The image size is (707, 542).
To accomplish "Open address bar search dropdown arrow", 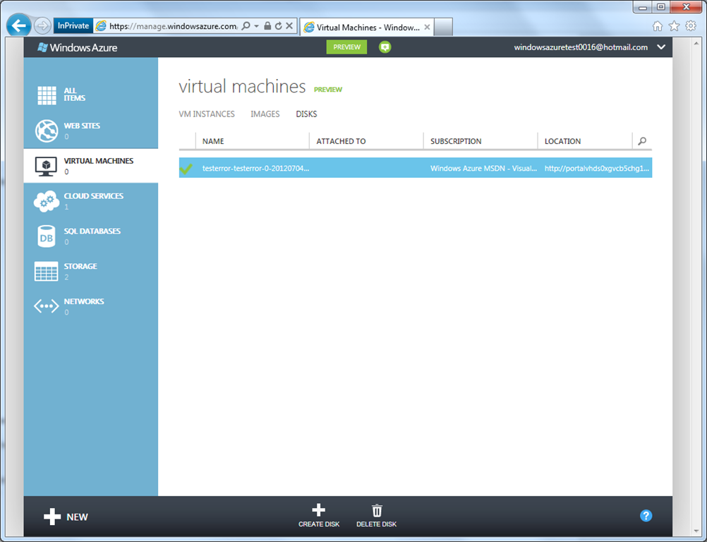I will [x=256, y=26].
